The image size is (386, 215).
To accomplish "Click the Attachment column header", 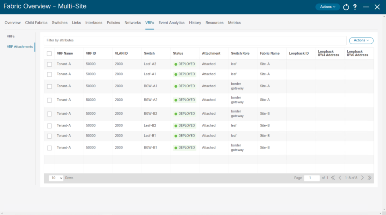I will [211, 53].
